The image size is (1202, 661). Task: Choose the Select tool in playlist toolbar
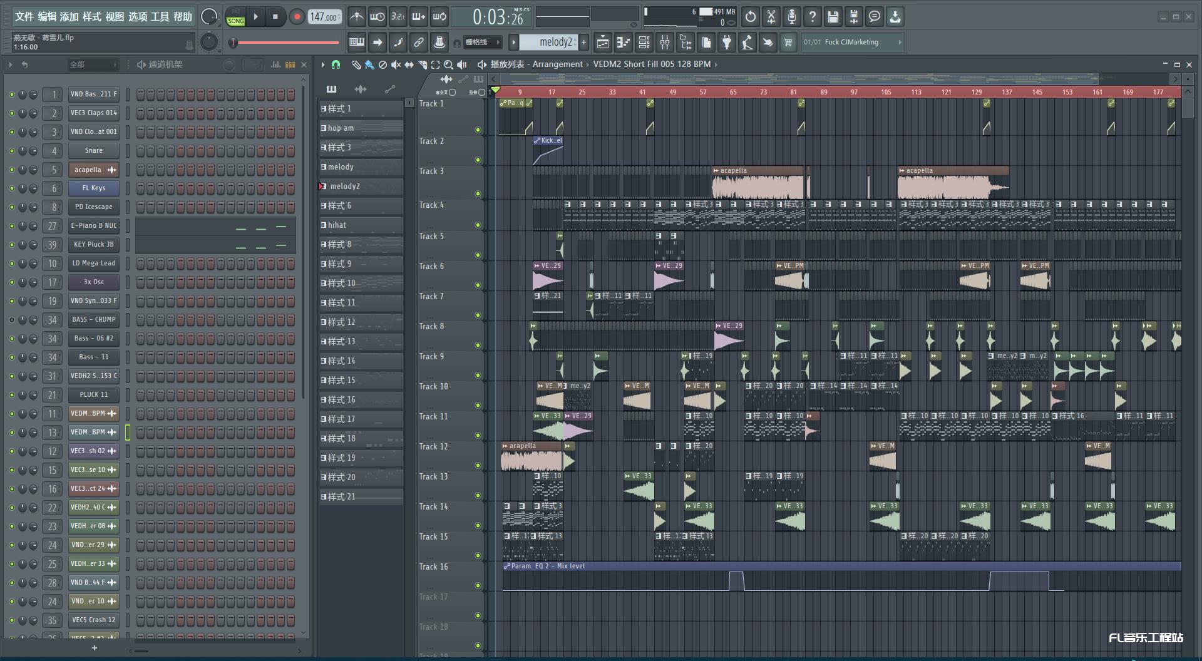click(435, 64)
